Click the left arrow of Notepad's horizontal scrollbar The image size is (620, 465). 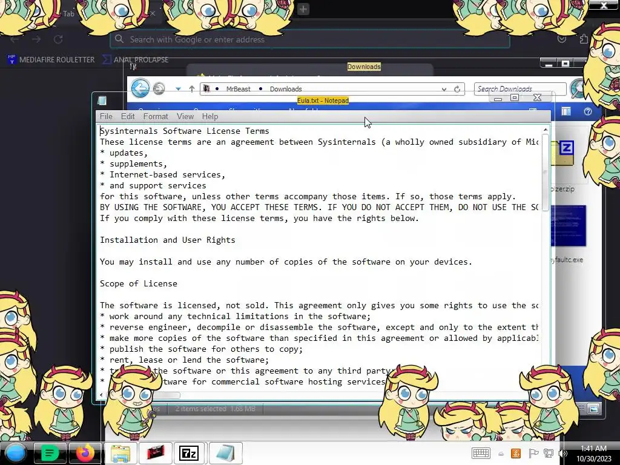tap(101, 395)
